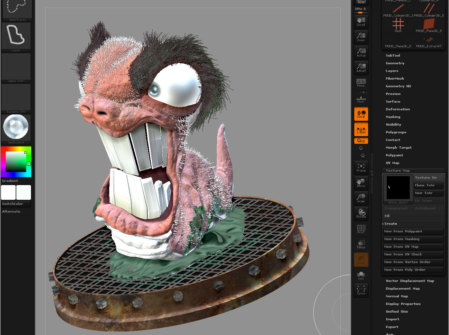Select the Lasso selection tool
The height and width of the screenshot is (335, 449).
pos(16,35)
